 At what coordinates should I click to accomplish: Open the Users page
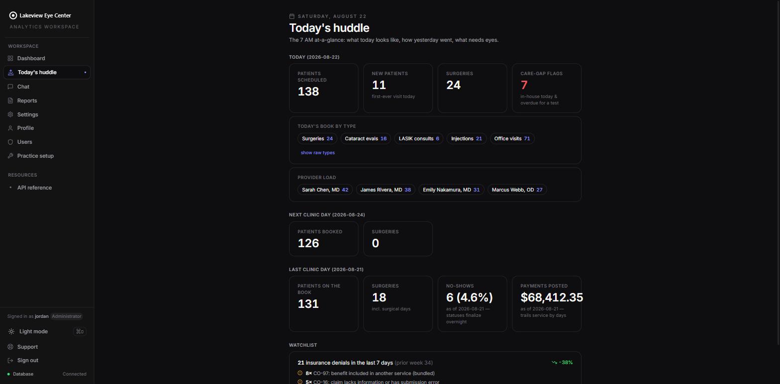47,142
